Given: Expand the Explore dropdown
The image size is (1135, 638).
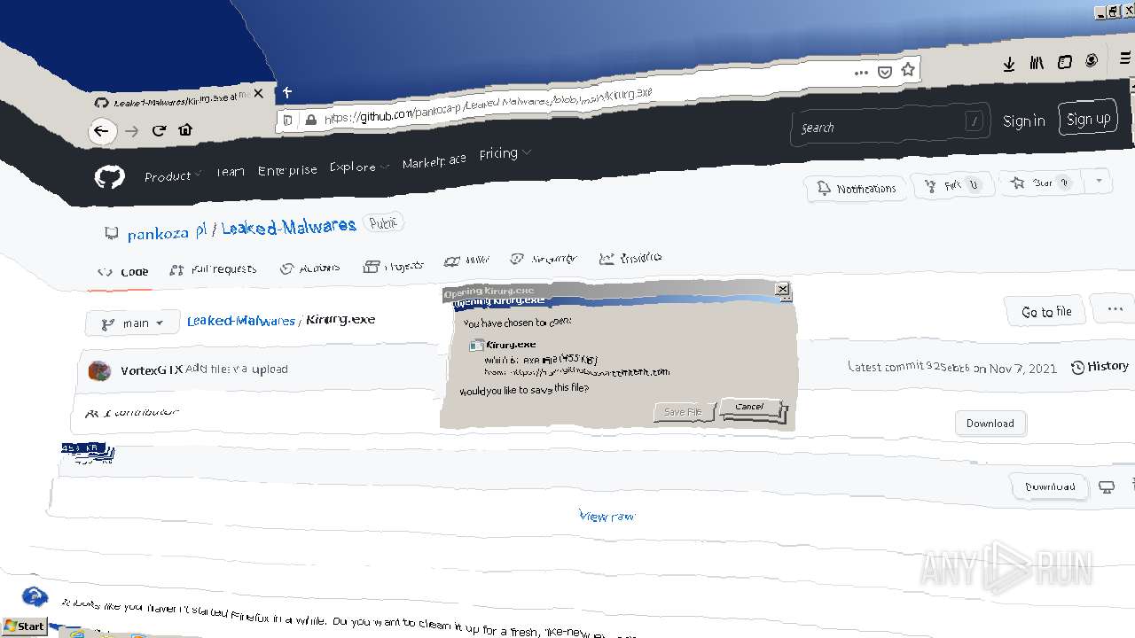Looking at the screenshot, I should point(359,167).
